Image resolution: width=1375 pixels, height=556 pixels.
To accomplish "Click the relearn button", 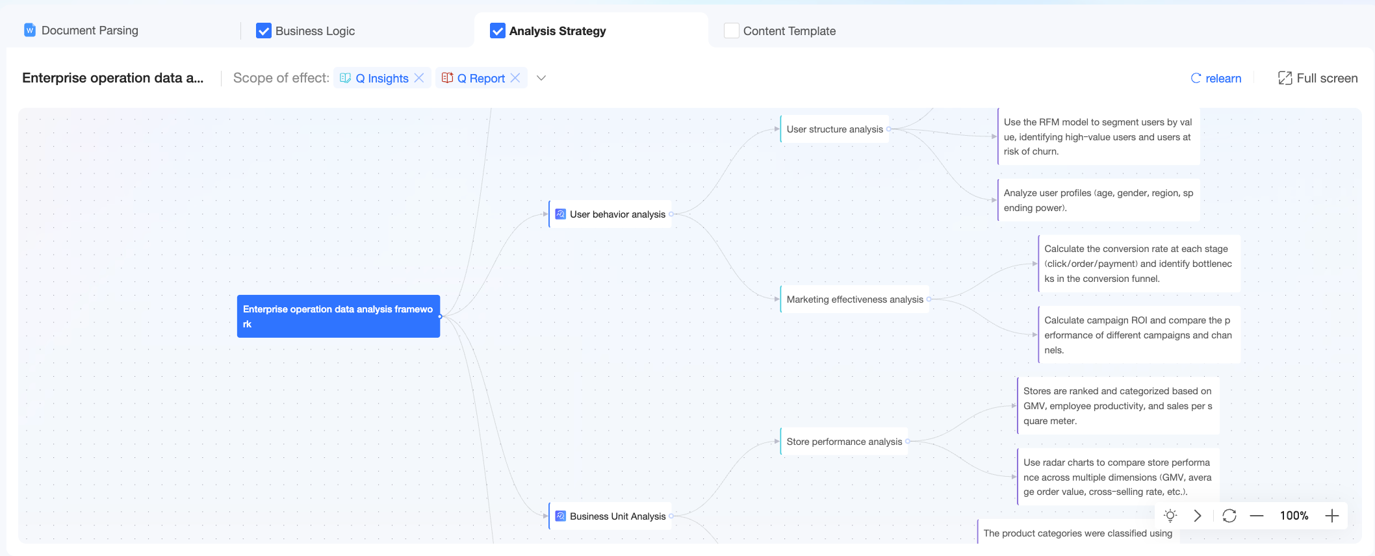I will [x=1216, y=78].
